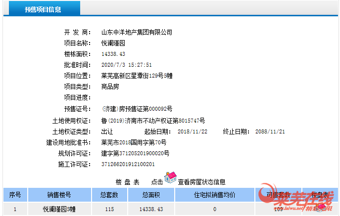
Task: Click the 总面积 column header
Action: [151, 195]
